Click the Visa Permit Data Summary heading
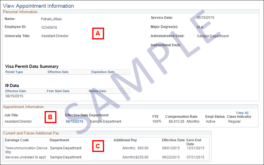The height and width of the screenshot is (165, 264). click(x=32, y=66)
